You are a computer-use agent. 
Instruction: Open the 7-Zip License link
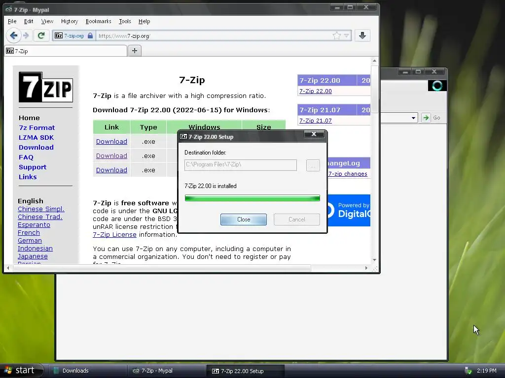coord(114,235)
